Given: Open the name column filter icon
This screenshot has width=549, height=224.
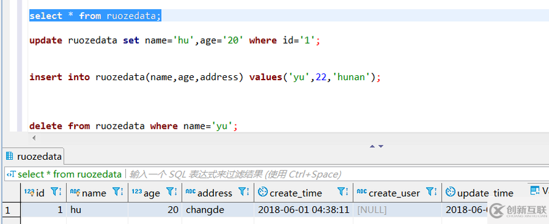Looking at the screenshot, I should (118, 192).
